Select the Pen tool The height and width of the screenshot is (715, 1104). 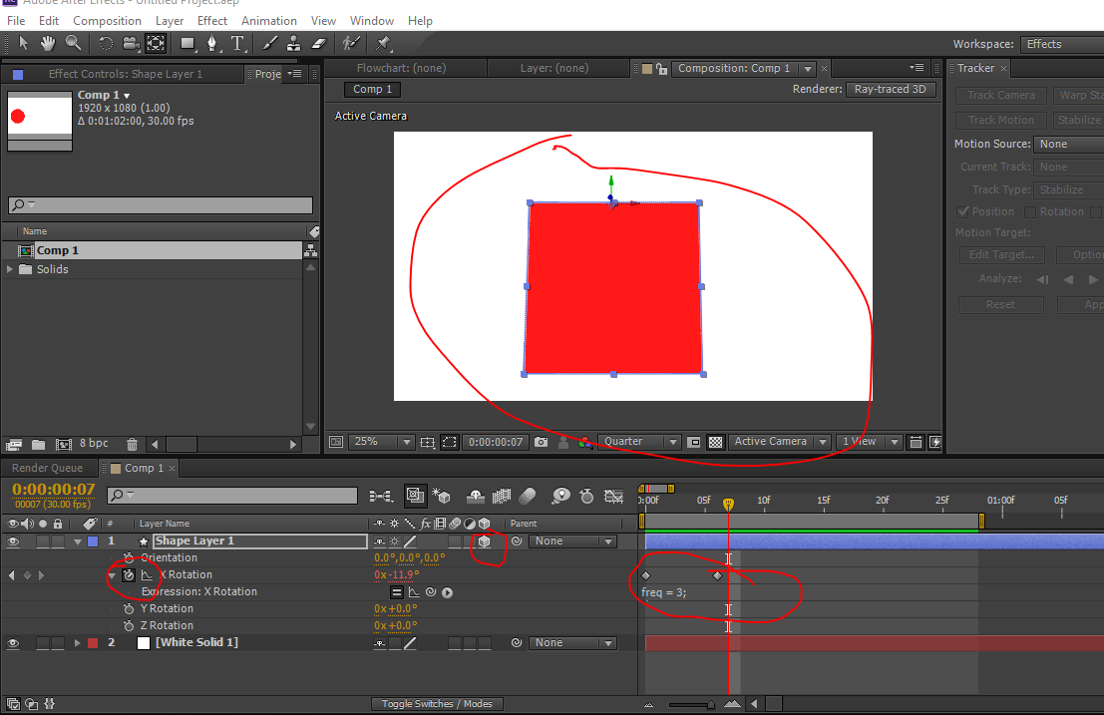click(212, 44)
